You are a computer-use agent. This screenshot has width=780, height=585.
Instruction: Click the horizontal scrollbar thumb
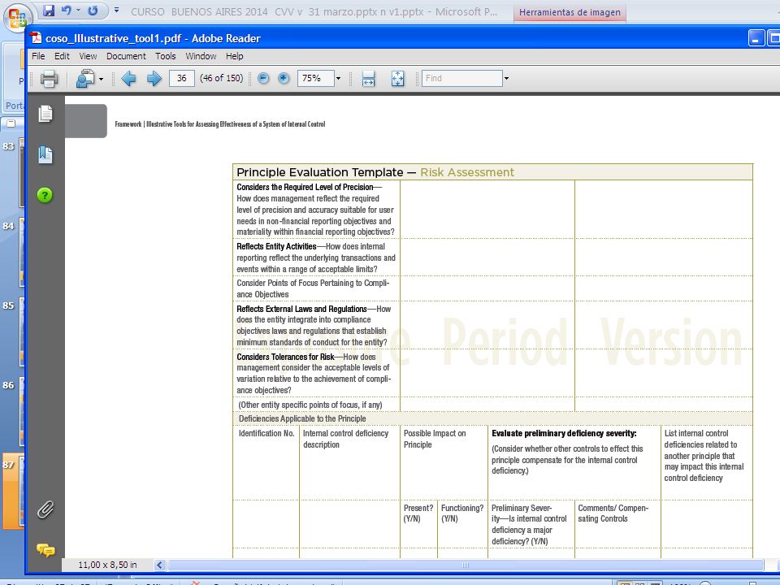[466, 565]
